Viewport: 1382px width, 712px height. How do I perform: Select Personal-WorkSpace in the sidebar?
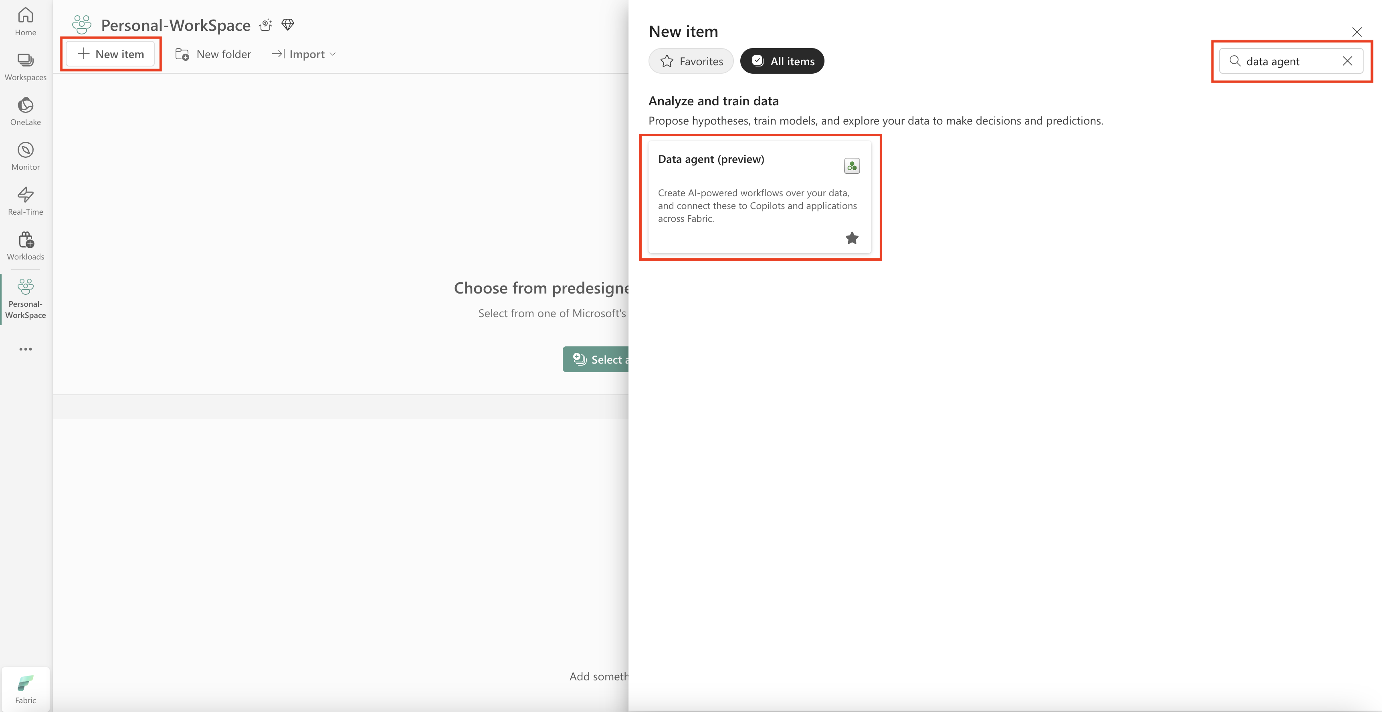coord(25,299)
